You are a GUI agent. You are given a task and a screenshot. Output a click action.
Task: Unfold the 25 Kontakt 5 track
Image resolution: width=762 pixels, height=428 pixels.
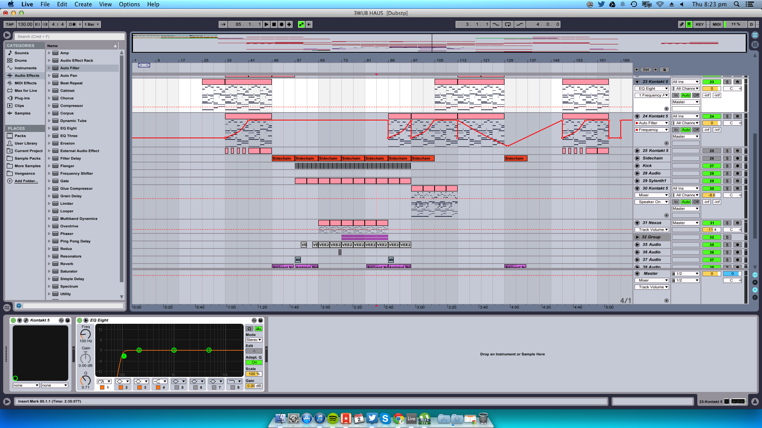point(637,151)
